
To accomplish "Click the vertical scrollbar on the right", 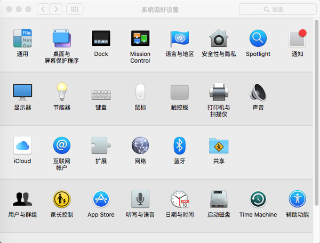I will [316, 112].
